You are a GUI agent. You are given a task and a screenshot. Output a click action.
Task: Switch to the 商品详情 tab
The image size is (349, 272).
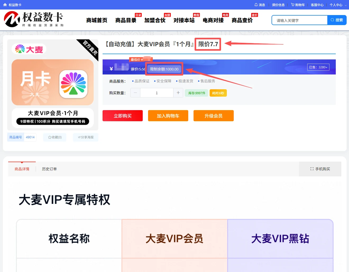(x=22, y=169)
